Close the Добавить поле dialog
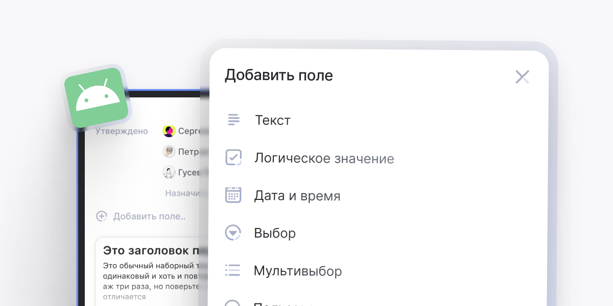This screenshot has height=306, width=613. pos(523,76)
